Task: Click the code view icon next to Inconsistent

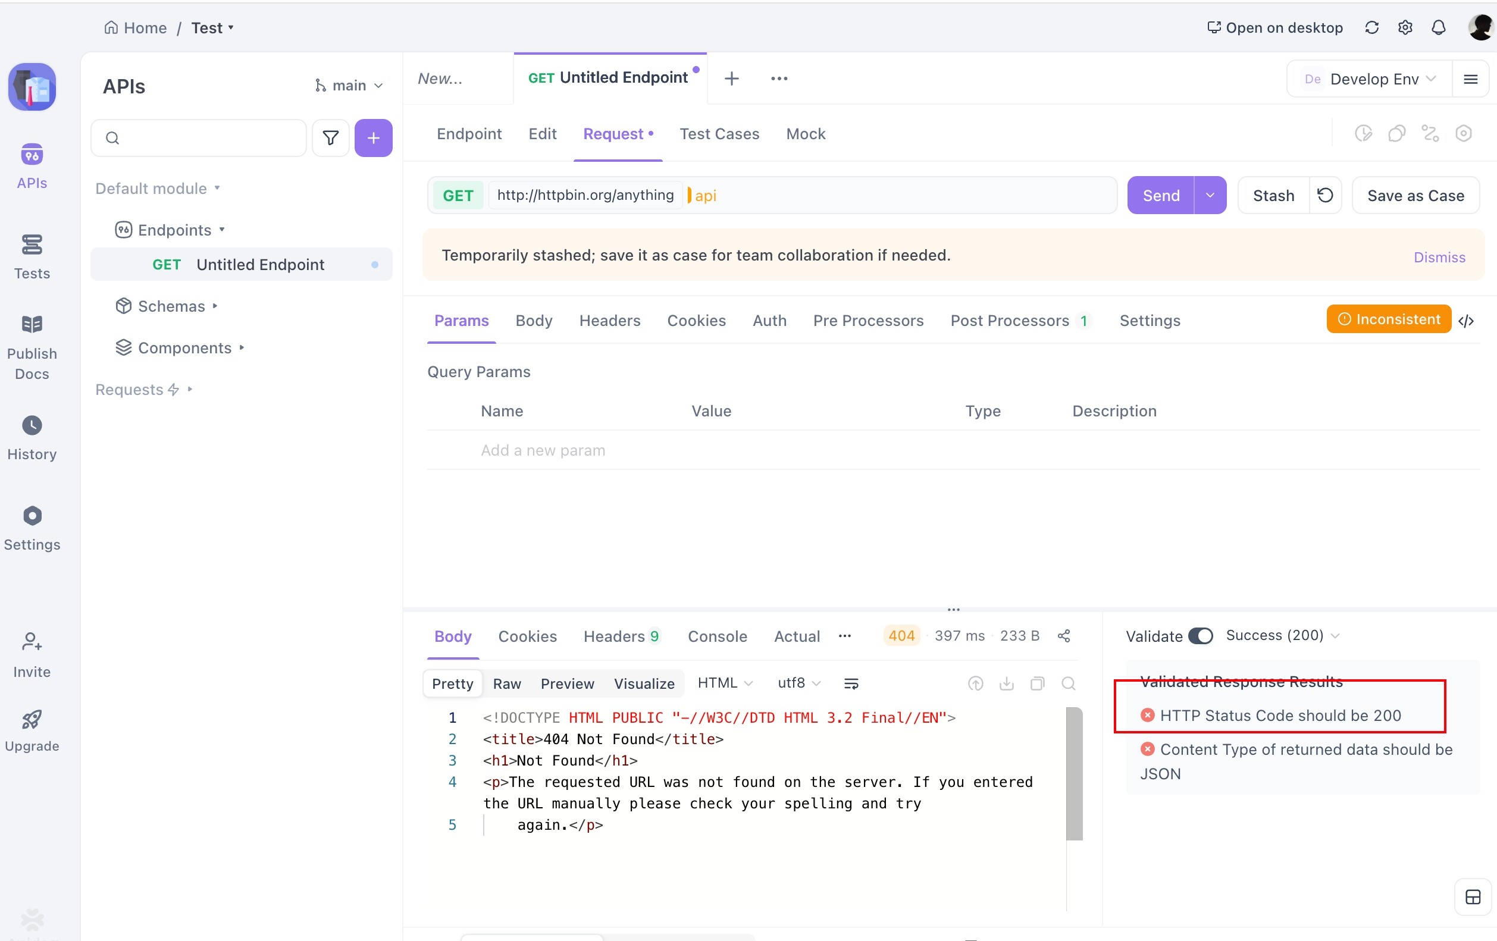Action: 1465,321
